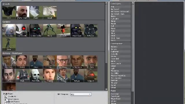Spawn a Citizen NPC
The image size is (185, 104).
(36, 62)
